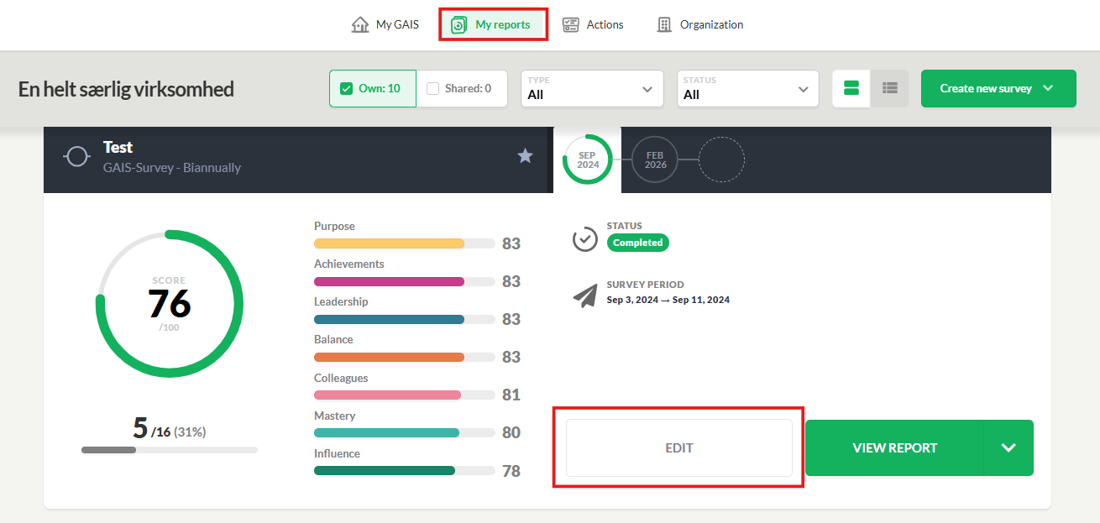
Task: Click the Colleagues score value 81
Action: (x=511, y=395)
